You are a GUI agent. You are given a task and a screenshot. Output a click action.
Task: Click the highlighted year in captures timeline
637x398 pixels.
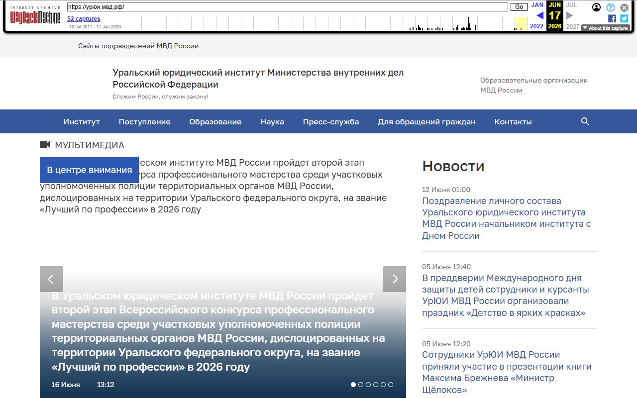[x=521, y=23]
